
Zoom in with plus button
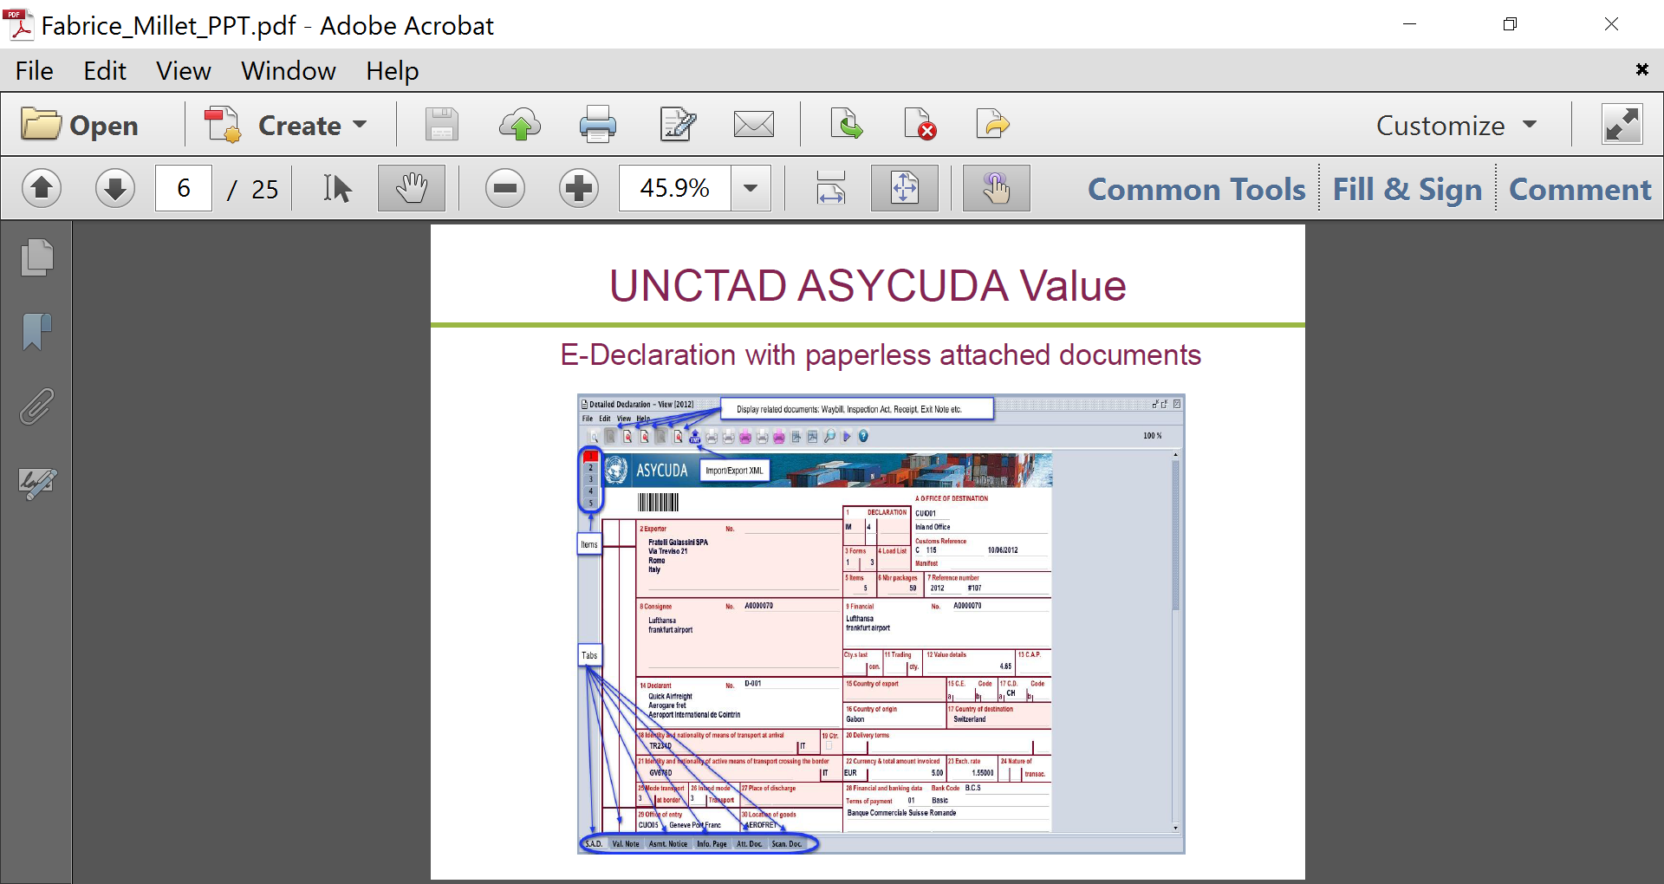pos(579,188)
